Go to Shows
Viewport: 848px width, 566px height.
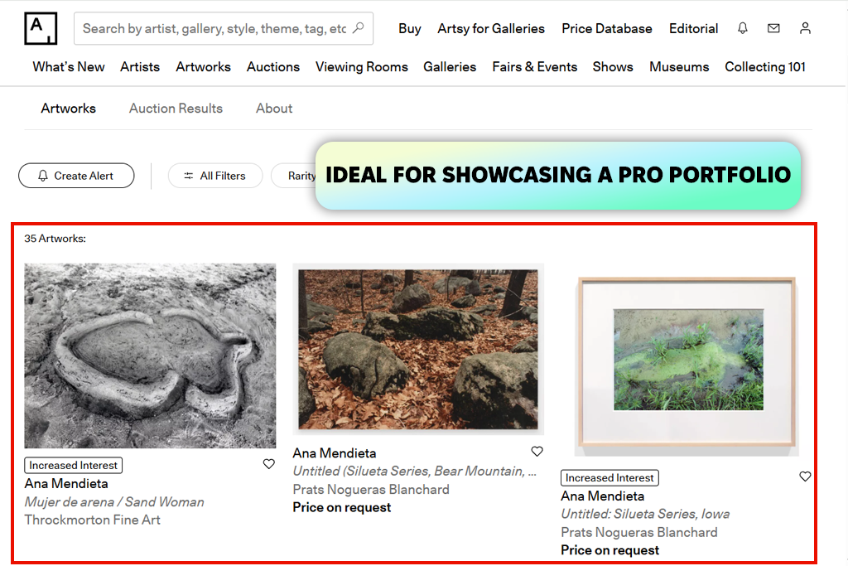(613, 66)
